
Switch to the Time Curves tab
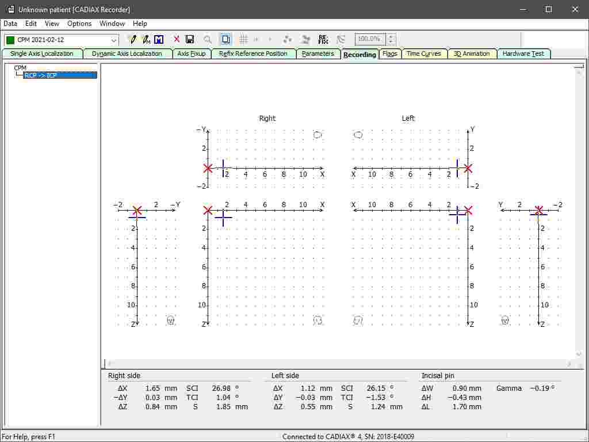click(x=423, y=54)
